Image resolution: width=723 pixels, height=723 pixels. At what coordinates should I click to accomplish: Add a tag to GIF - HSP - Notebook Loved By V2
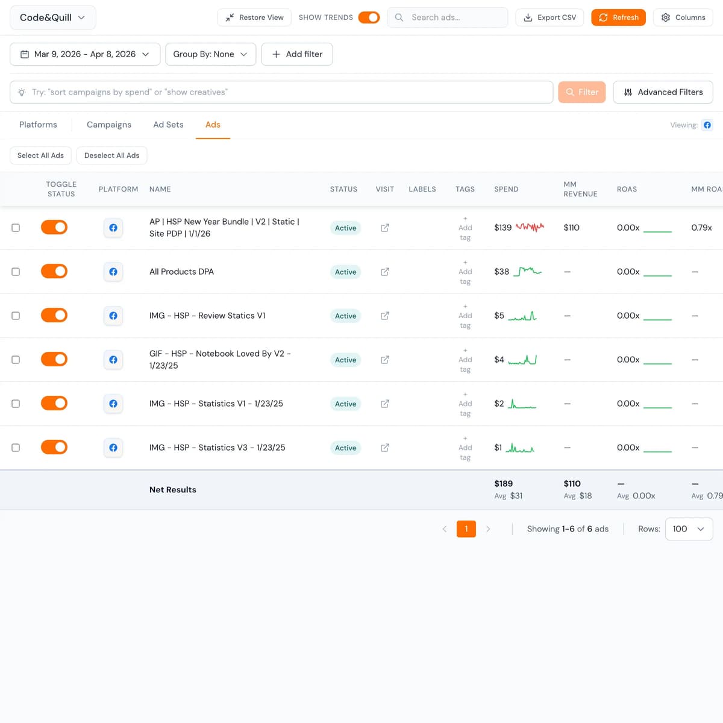465,360
